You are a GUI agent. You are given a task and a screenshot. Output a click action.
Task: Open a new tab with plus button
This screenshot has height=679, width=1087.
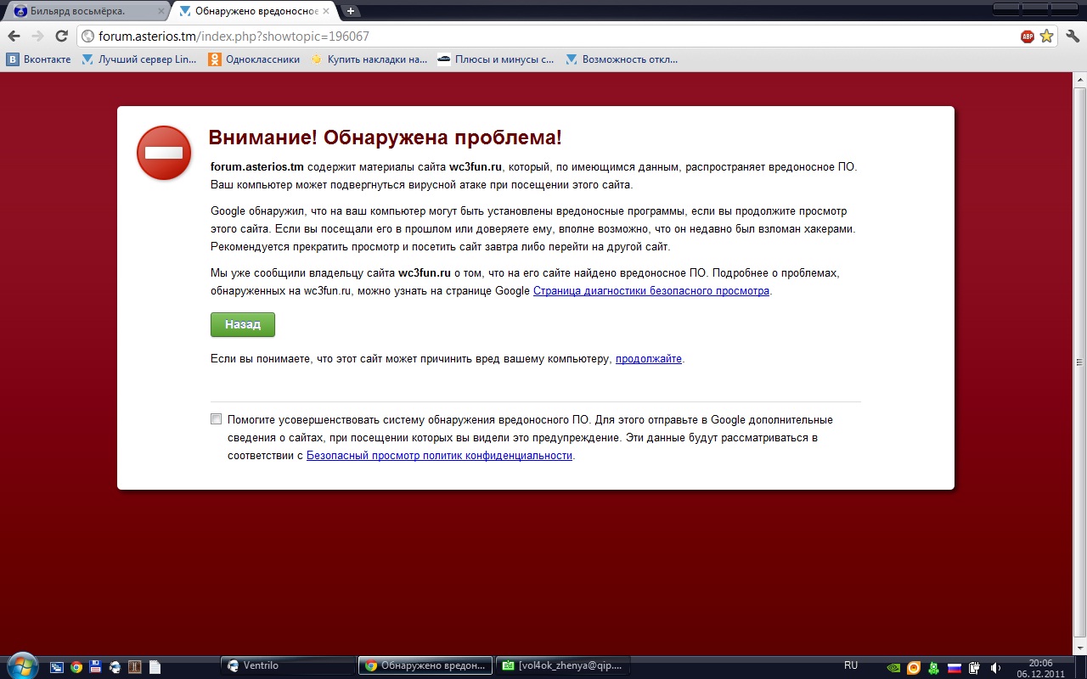click(350, 11)
